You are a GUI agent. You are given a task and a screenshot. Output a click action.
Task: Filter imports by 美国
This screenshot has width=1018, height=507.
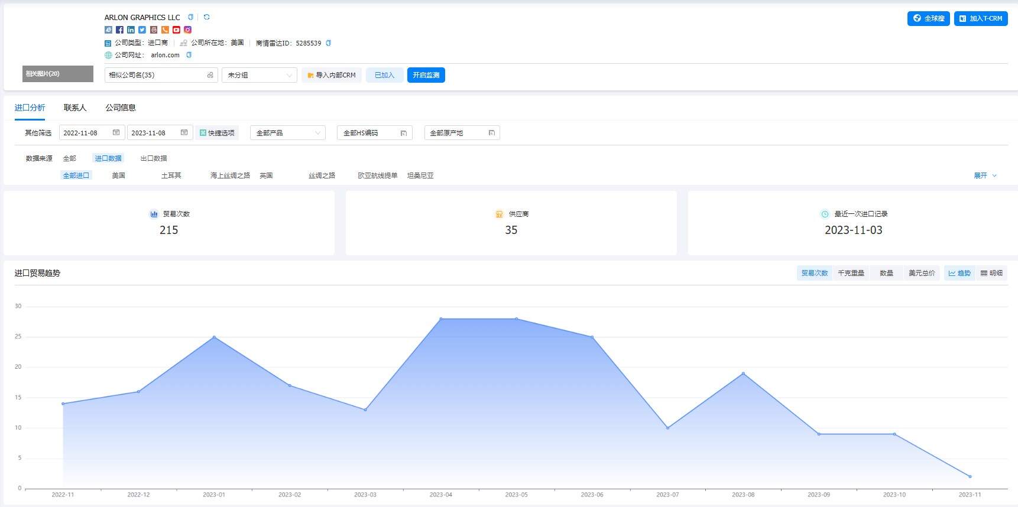click(x=118, y=175)
